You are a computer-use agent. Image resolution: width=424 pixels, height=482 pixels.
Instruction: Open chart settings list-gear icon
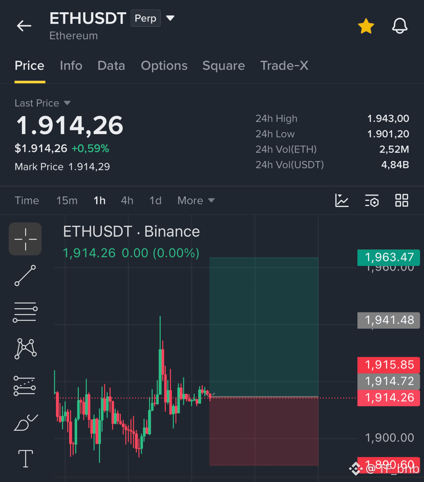click(x=372, y=200)
